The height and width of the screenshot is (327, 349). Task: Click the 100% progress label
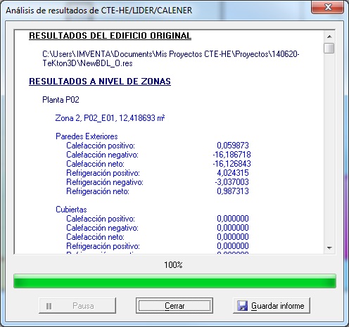(x=173, y=265)
